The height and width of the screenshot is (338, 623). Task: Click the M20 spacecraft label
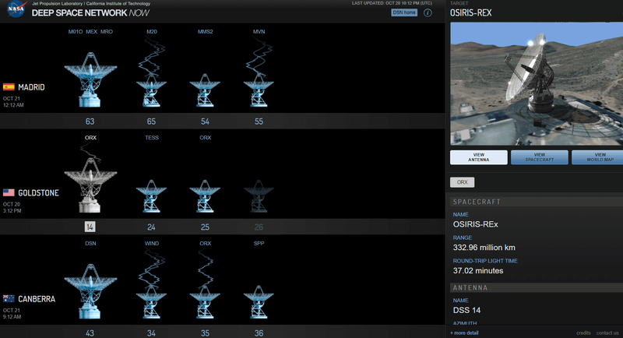coord(151,31)
